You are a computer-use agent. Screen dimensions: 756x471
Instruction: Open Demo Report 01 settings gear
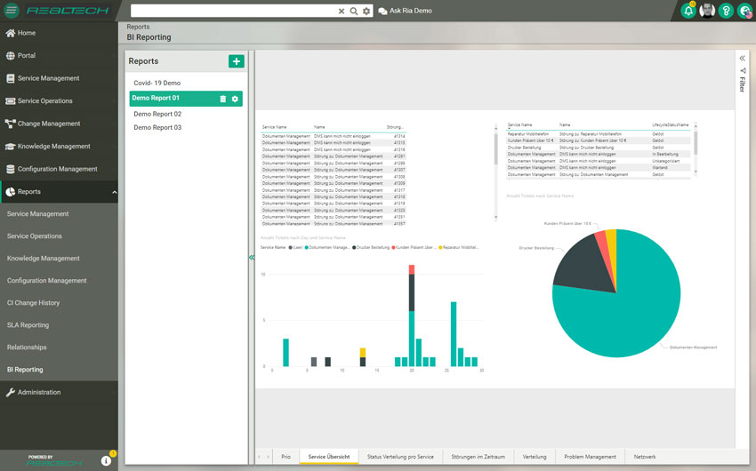point(235,99)
